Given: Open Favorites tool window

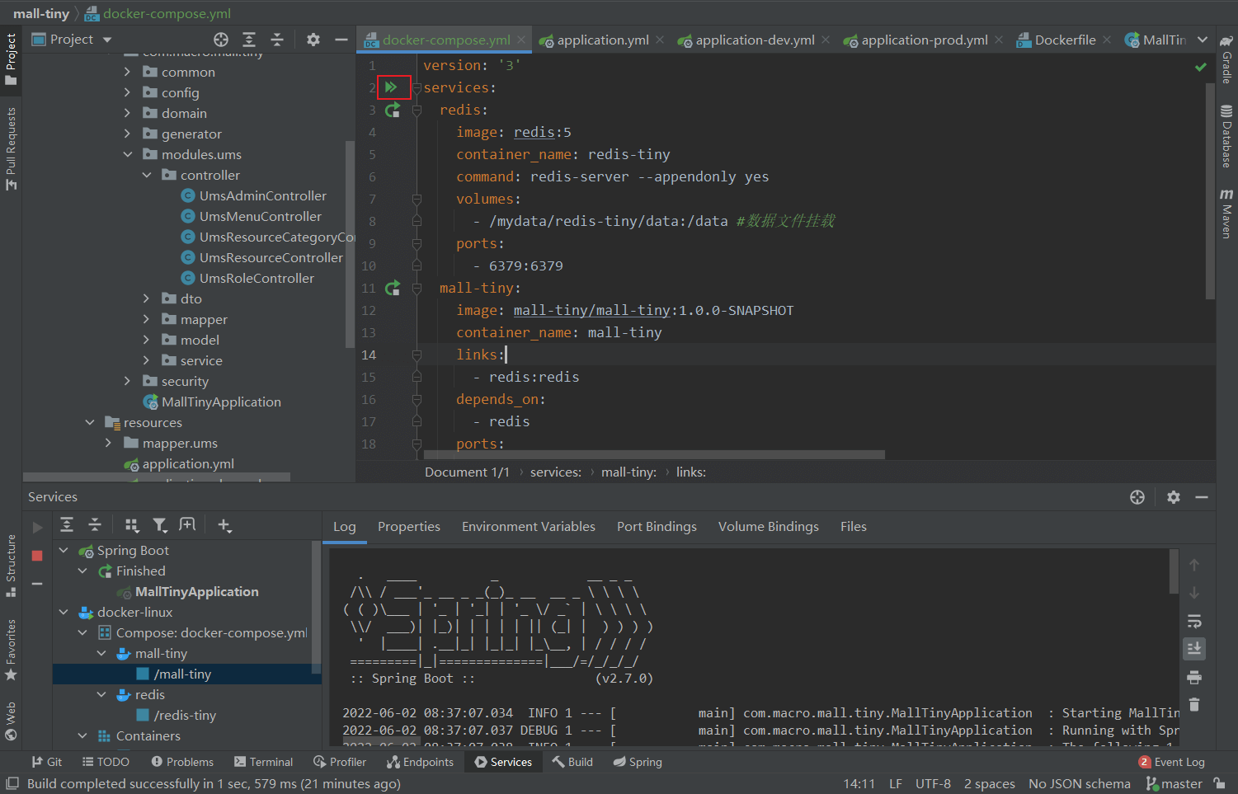Looking at the screenshot, I should coord(11,650).
